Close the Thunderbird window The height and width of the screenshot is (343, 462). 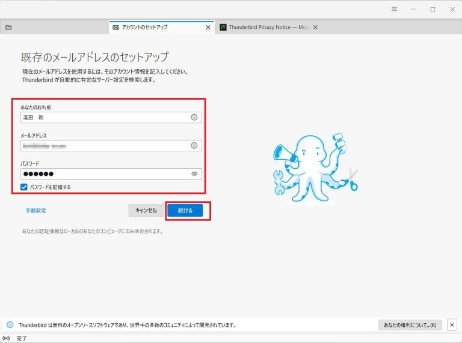pyautogui.click(x=452, y=9)
